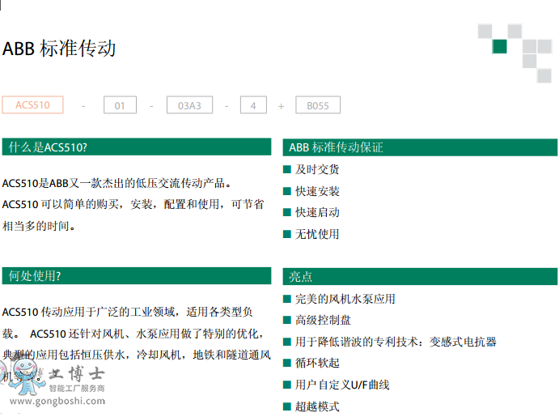Click the 用户自定义U/F曲线 bullet item

pyautogui.click(x=337, y=385)
